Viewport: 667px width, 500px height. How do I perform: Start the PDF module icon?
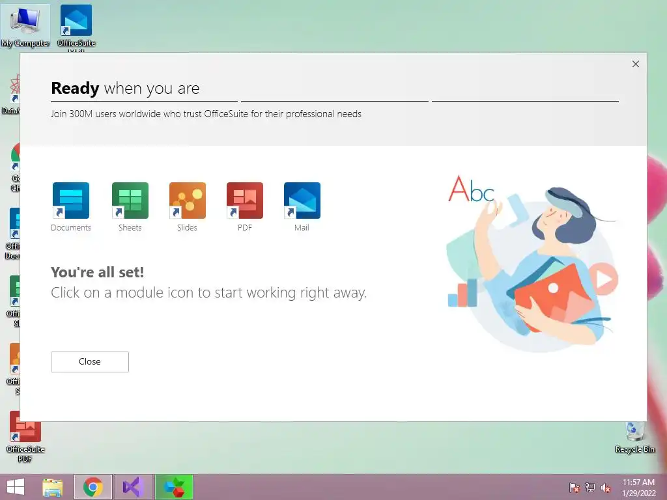[245, 201]
